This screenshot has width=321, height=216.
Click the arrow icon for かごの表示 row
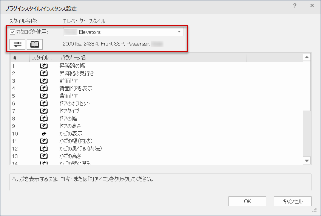[x=44, y=134]
